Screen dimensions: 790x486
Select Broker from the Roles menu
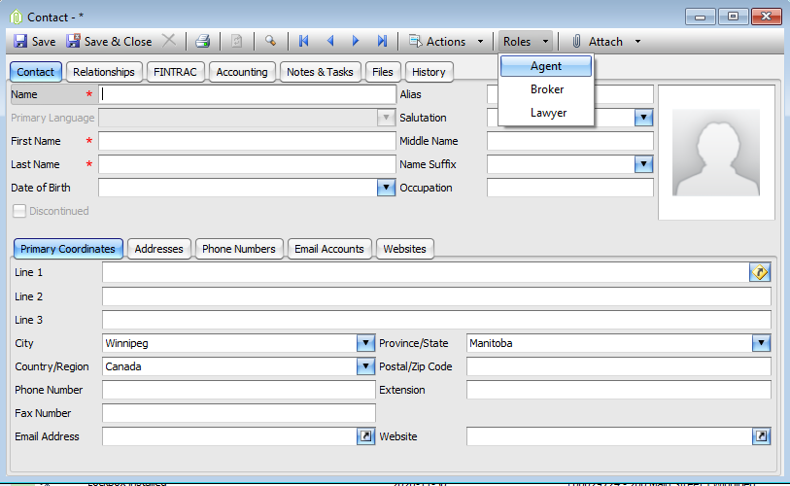(x=547, y=89)
